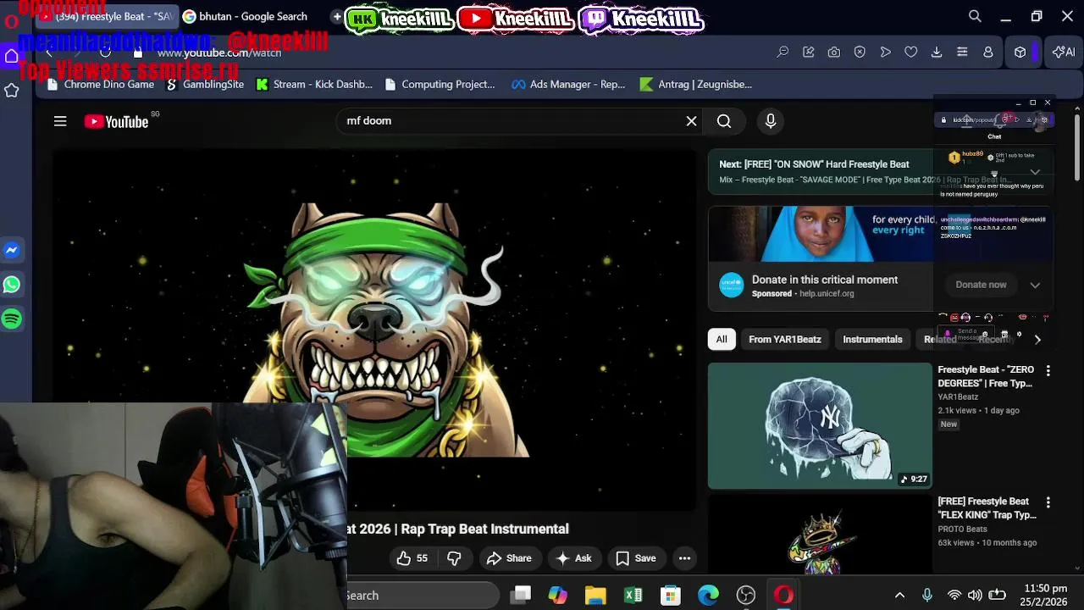Open Messenger in Opera sidebar
This screenshot has width=1084, height=610.
(x=12, y=250)
